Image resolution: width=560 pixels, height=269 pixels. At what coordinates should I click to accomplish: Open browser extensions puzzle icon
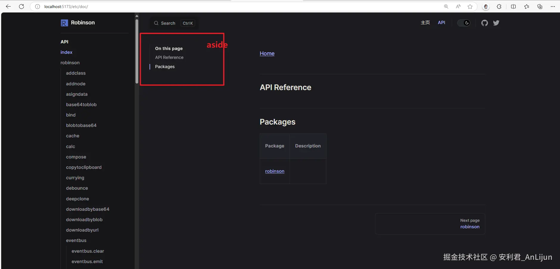pyautogui.click(x=499, y=7)
